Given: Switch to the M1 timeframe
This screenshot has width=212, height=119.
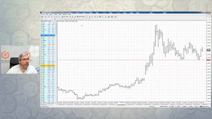Looking at the screenshot, I should [x=69, y=19].
